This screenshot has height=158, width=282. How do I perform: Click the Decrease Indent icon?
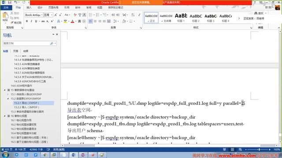pos(113,15)
